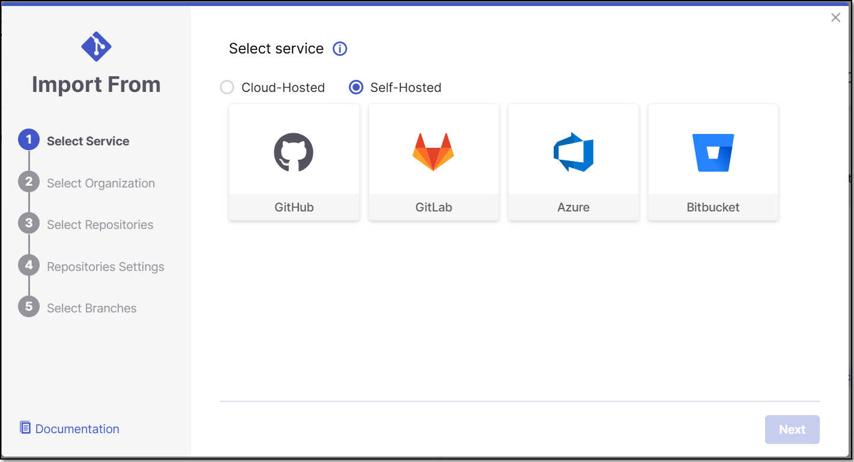Image resolution: width=854 pixels, height=462 pixels.
Task: Select the Cloud-Hosted radio button
Action: [226, 88]
